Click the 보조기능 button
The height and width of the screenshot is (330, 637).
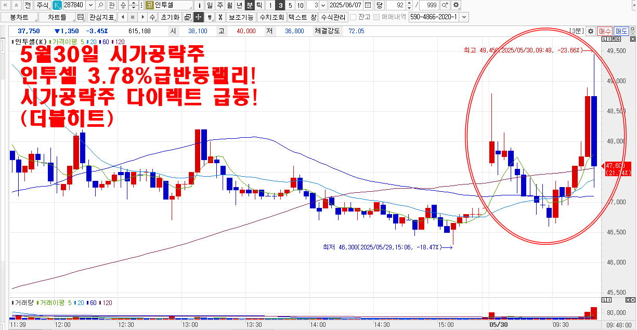(x=241, y=17)
